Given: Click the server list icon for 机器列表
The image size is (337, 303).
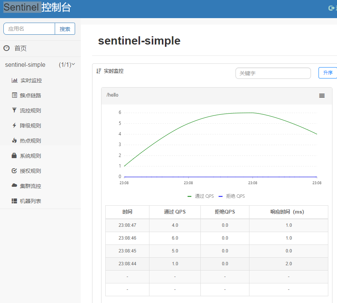Looking at the screenshot, I should 14,201.
